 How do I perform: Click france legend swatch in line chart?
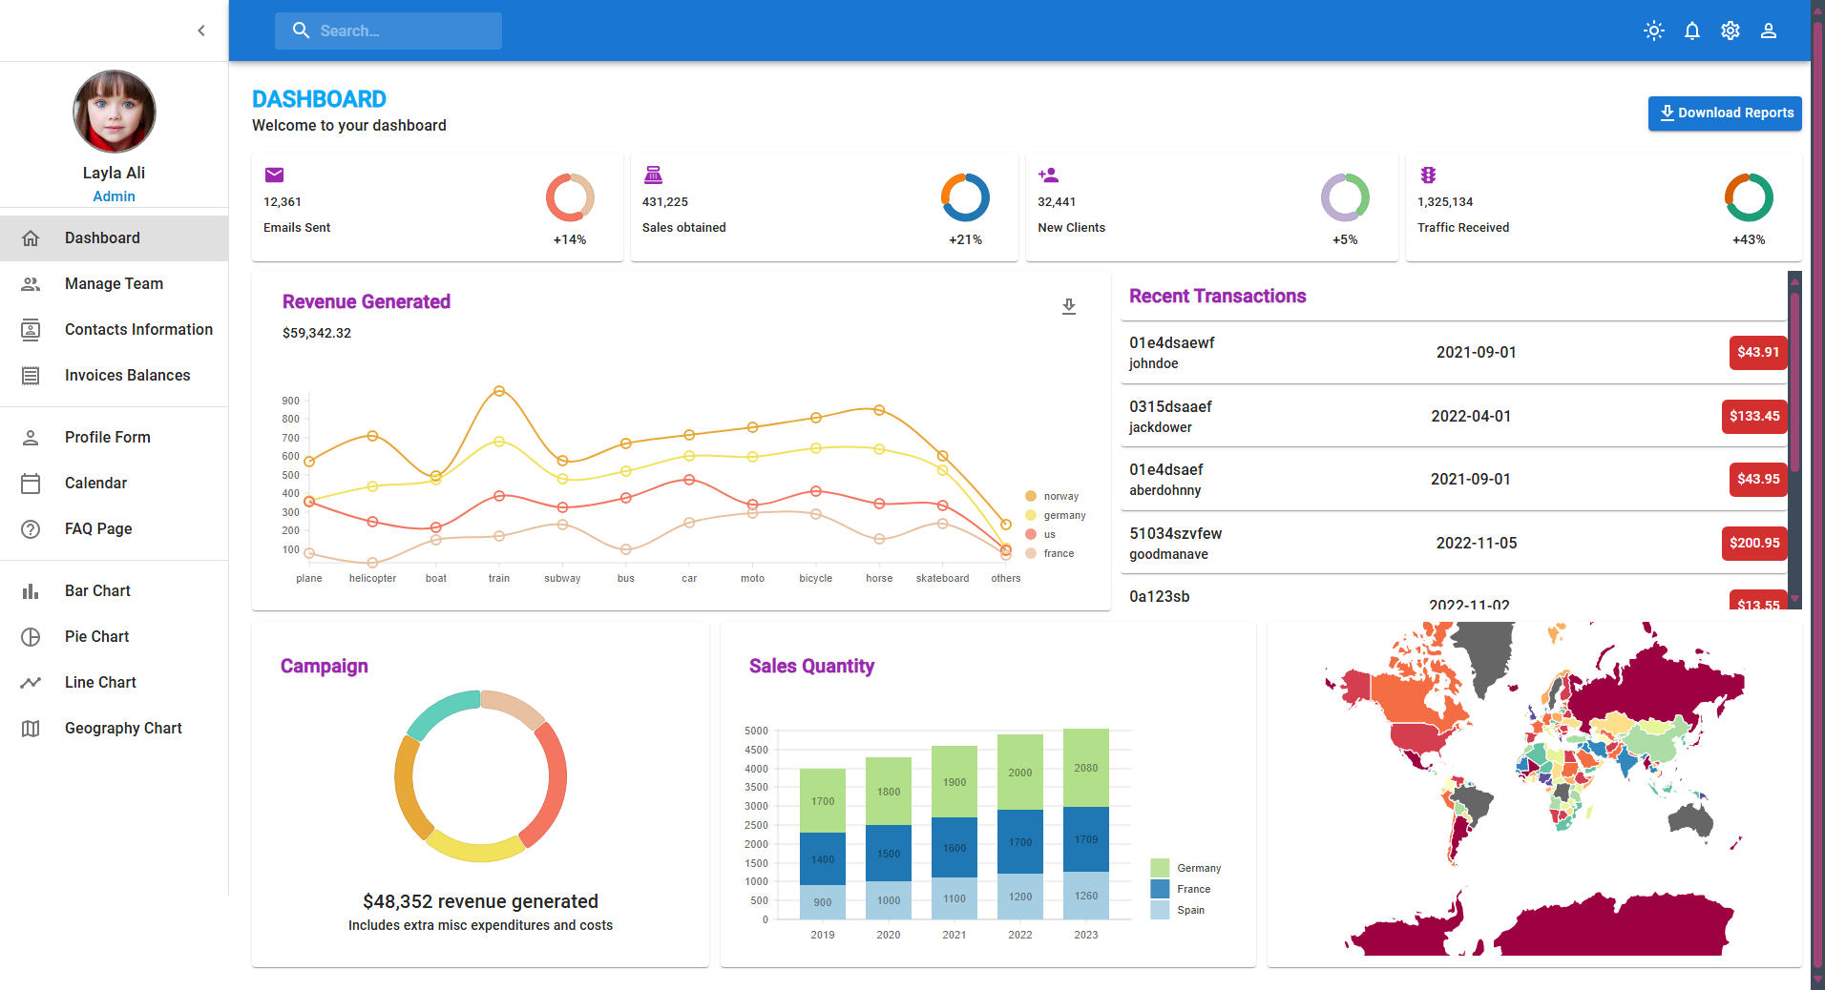[x=1031, y=553]
